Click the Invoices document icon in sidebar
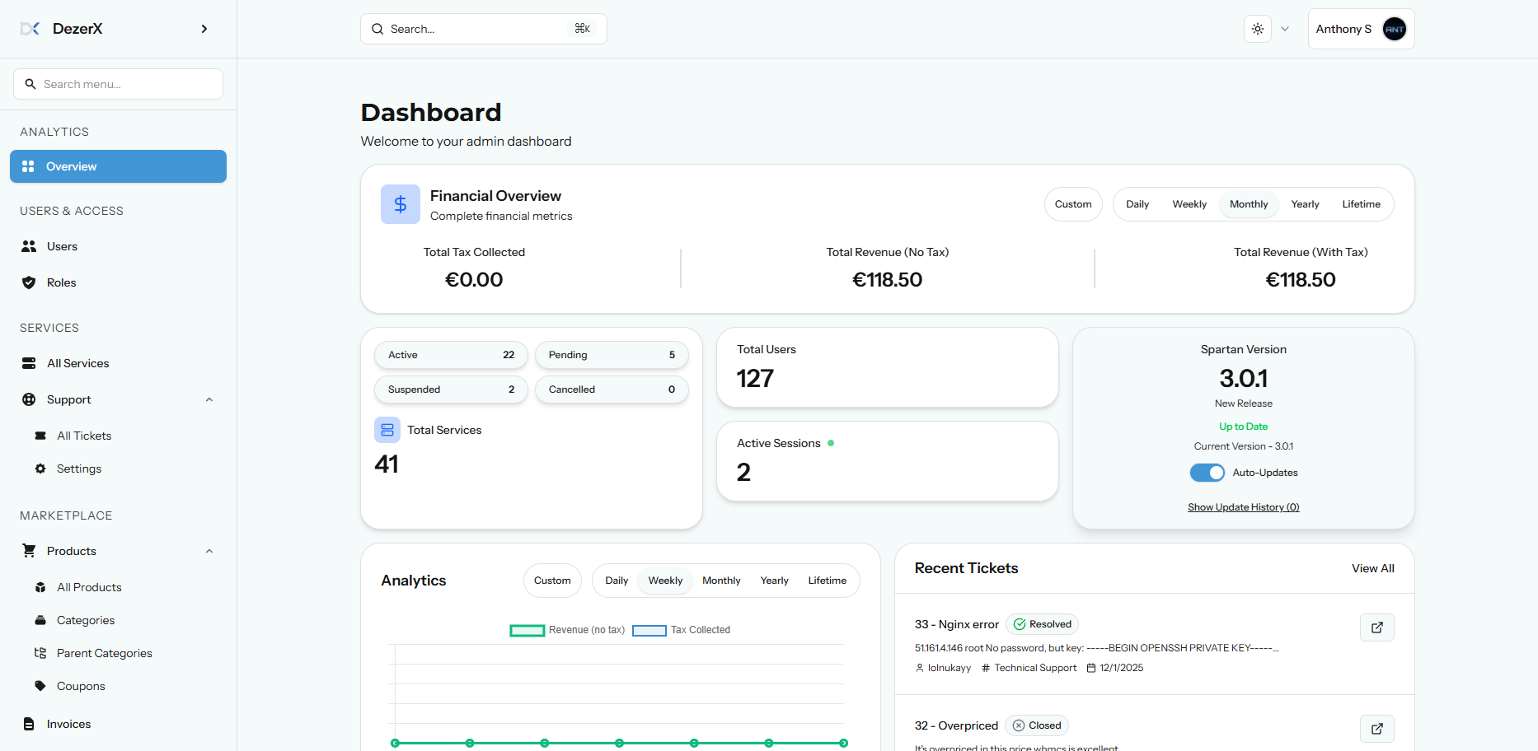1538x751 pixels. [x=29, y=724]
